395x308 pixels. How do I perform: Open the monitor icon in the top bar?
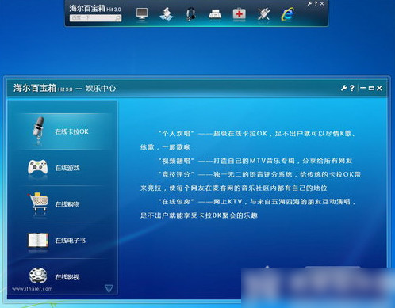tap(142, 13)
